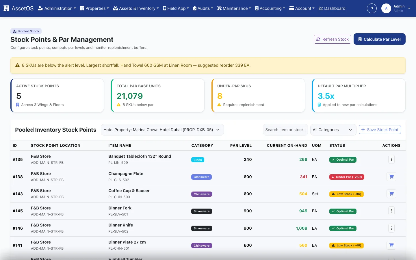Open the Field App menu
The height and width of the screenshot is (260, 416).
[x=176, y=8]
